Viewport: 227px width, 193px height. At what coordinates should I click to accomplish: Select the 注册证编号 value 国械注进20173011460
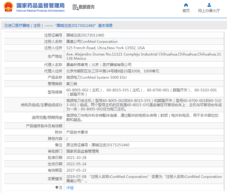(x=85, y=35)
